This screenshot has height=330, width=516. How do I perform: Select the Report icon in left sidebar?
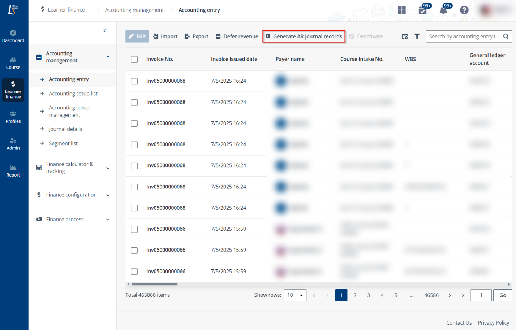(13, 170)
